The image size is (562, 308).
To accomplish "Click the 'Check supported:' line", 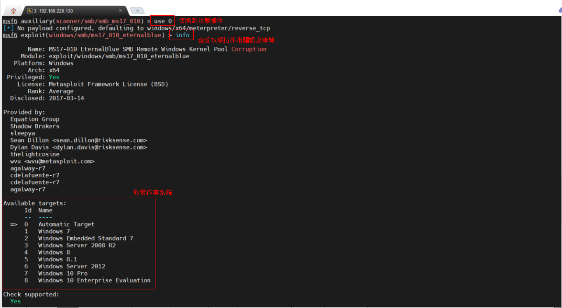I will (31, 295).
